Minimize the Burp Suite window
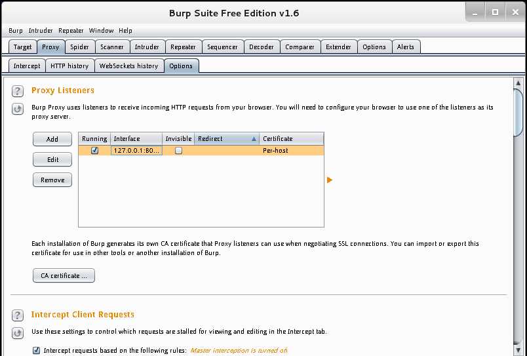 475,12
